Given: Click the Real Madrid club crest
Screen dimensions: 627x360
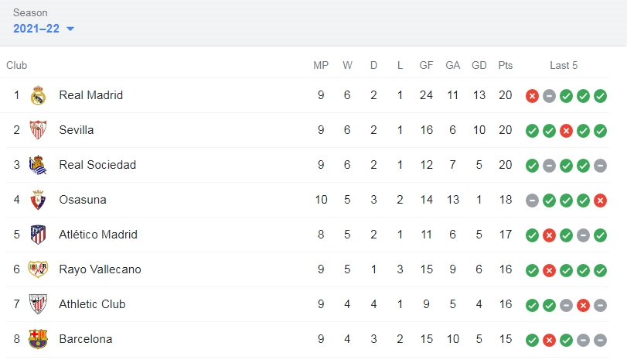Looking at the screenshot, I should pos(38,95).
